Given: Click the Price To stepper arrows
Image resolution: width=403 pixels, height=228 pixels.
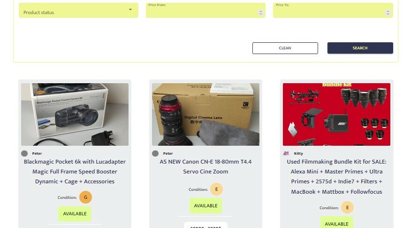Looking at the screenshot, I should click(x=388, y=13).
